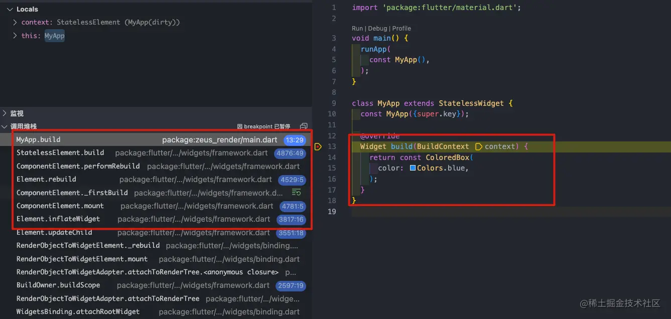Viewport: 671px width, 319px height.
Task: Click 'ColoredBox(' on line 14
Action: [x=449, y=157]
